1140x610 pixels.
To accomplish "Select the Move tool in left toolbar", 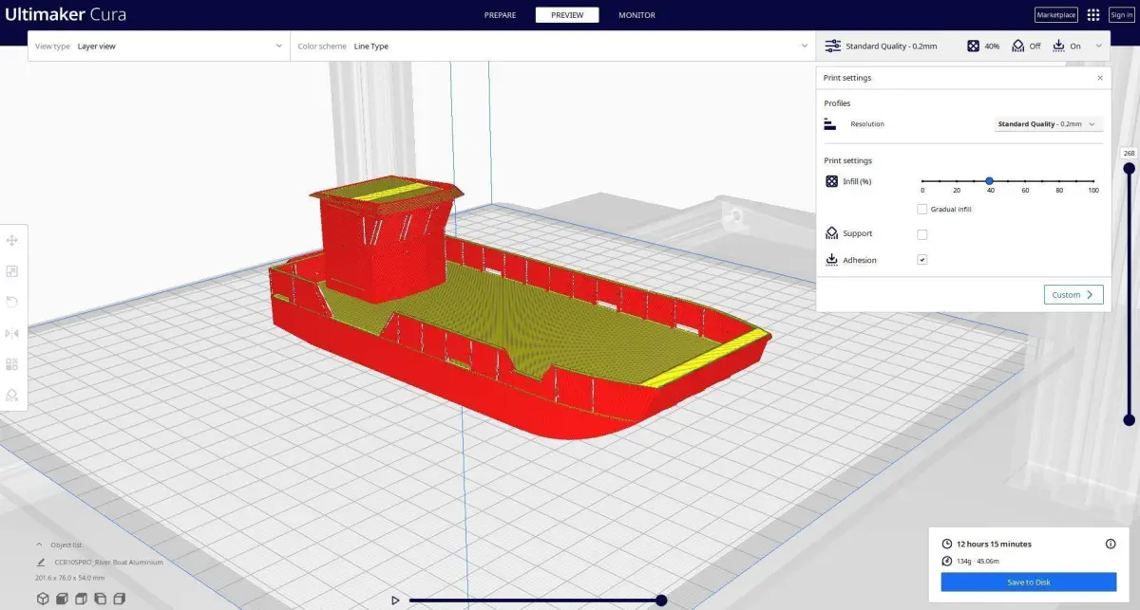I will pos(12,241).
